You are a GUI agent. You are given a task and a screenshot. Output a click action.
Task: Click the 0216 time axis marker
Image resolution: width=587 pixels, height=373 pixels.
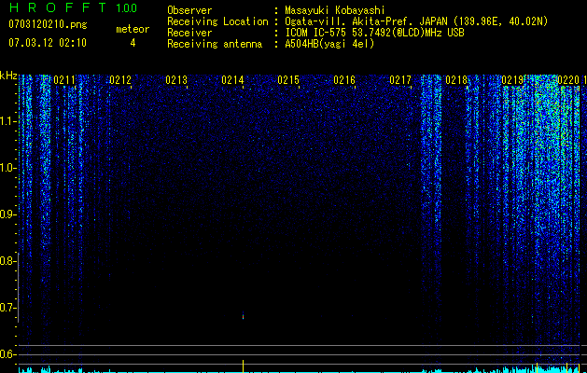point(344,80)
